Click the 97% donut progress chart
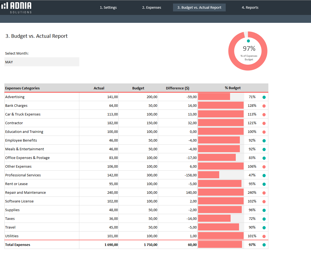The image size is (311, 253). pos(248,51)
